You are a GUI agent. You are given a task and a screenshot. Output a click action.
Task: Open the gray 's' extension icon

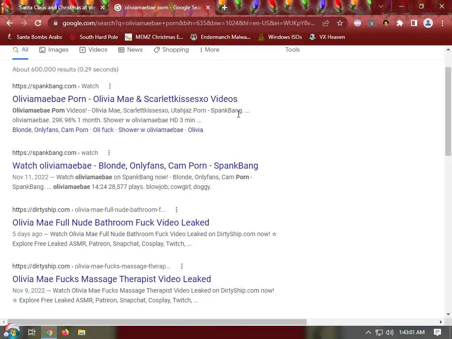pos(372,23)
